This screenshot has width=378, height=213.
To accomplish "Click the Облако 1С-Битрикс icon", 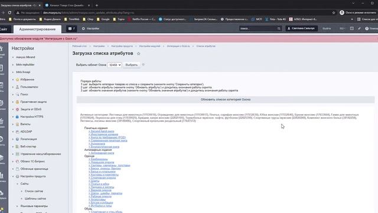I will (17, 162).
